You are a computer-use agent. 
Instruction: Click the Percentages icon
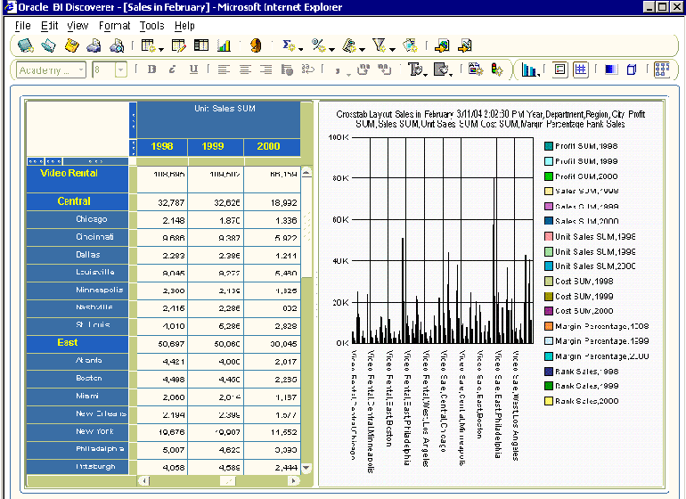[x=318, y=45]
